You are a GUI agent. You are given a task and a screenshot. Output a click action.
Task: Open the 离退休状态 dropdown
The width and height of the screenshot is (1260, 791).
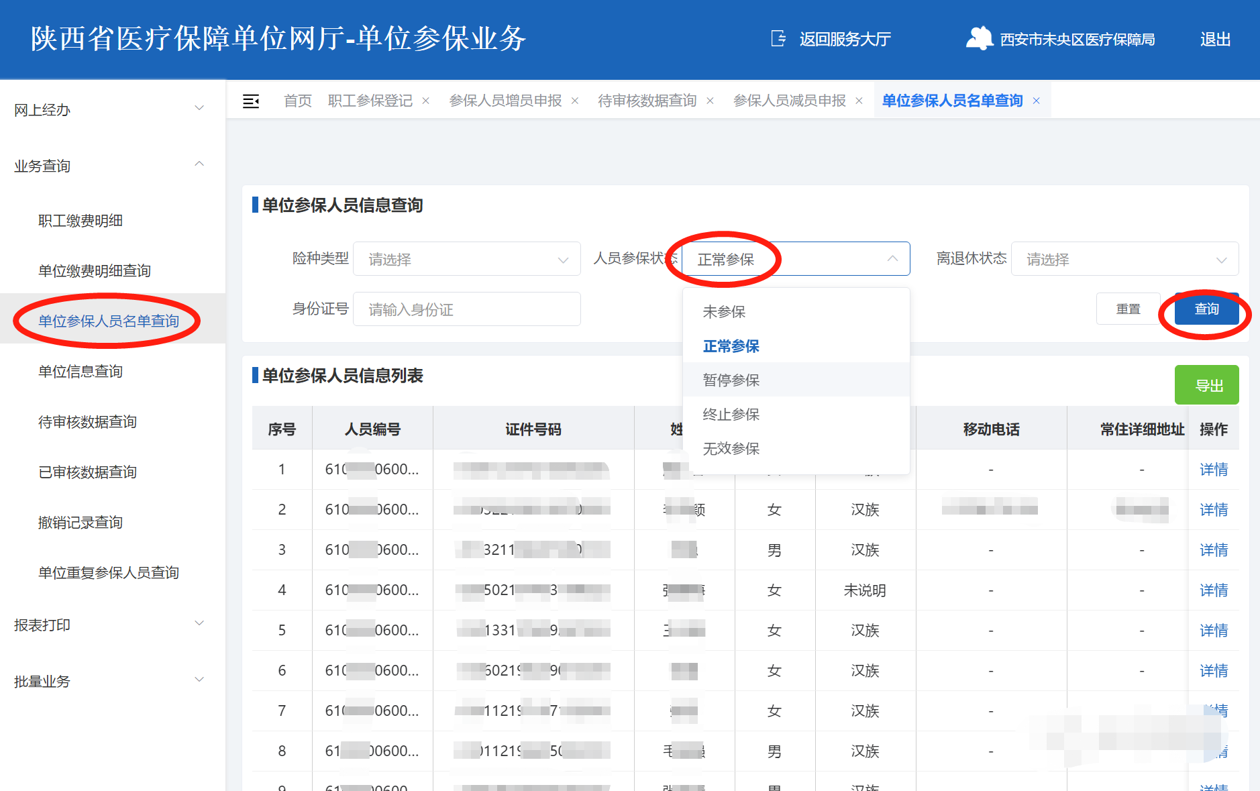coord(1124,259)
